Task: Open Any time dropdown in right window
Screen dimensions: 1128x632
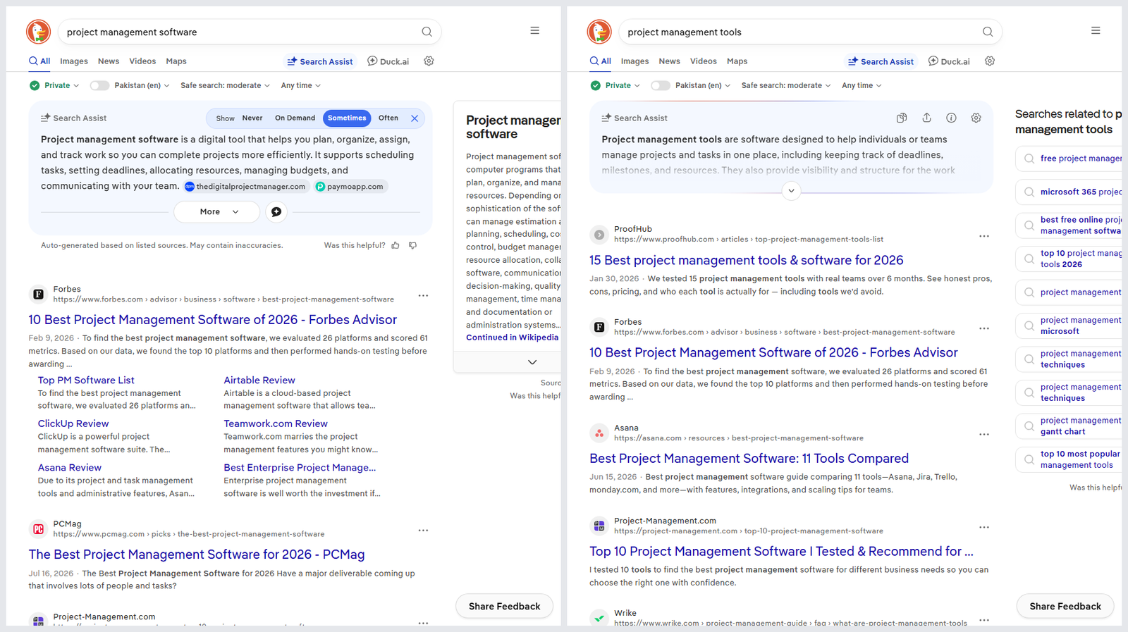Action: pos(862,85)
